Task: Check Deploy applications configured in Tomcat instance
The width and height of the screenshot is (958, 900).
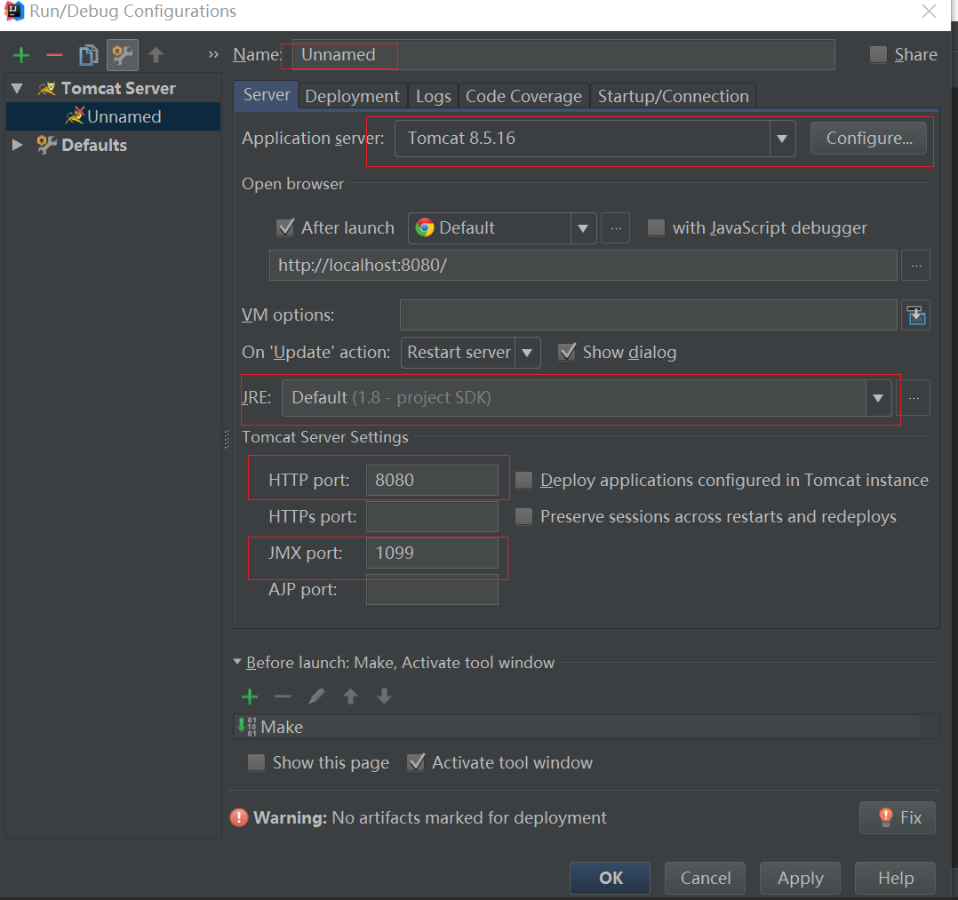Action: click(x=523, y=481)
